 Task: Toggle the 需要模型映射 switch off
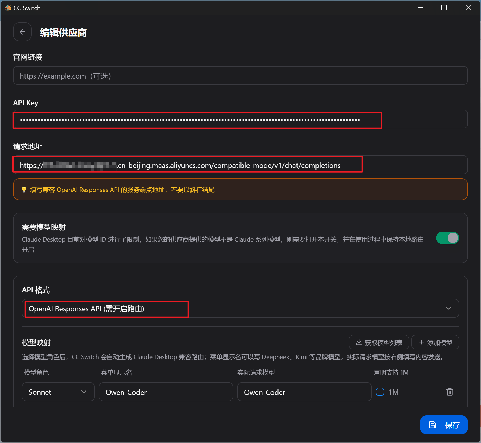click(447, 238)
